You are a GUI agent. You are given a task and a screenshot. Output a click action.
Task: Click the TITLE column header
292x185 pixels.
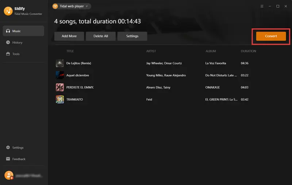pyautogui.click(x=70, y=51)
